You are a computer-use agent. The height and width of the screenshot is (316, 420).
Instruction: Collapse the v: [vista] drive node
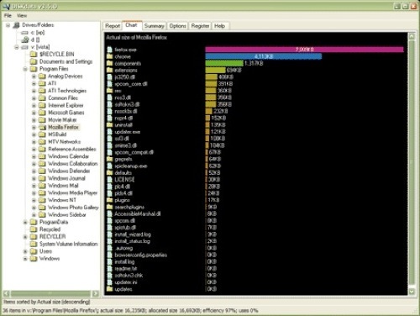(17, 47)
